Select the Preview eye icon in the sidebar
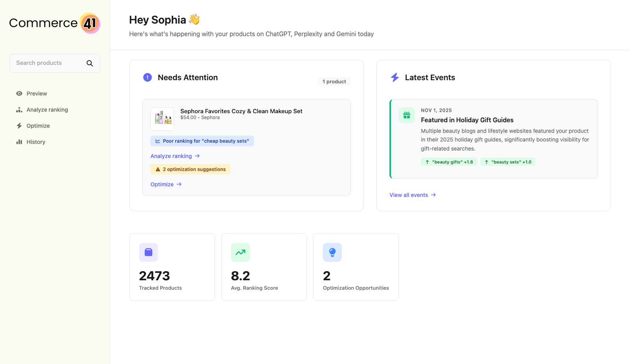 pyautogui.click(x=19, y=94)
